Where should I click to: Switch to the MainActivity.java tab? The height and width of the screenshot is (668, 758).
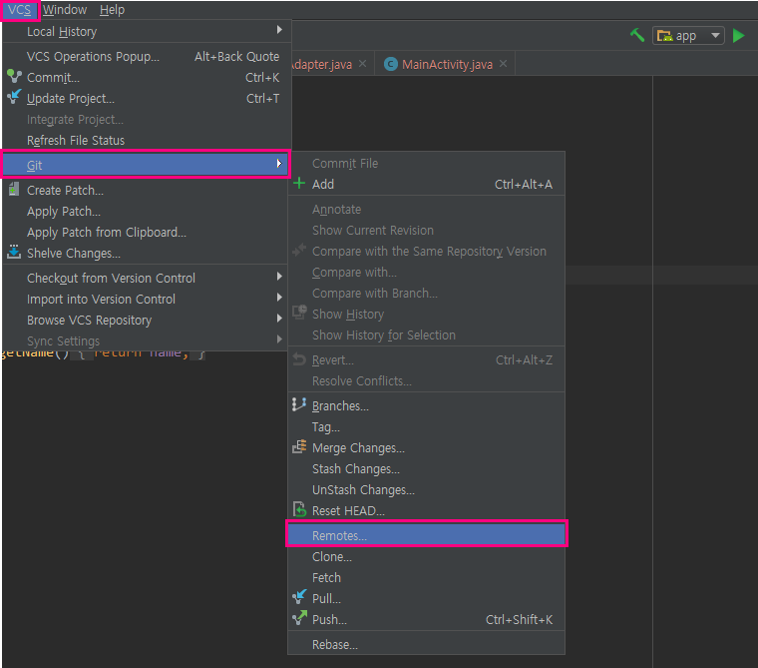tap(447, 64)
